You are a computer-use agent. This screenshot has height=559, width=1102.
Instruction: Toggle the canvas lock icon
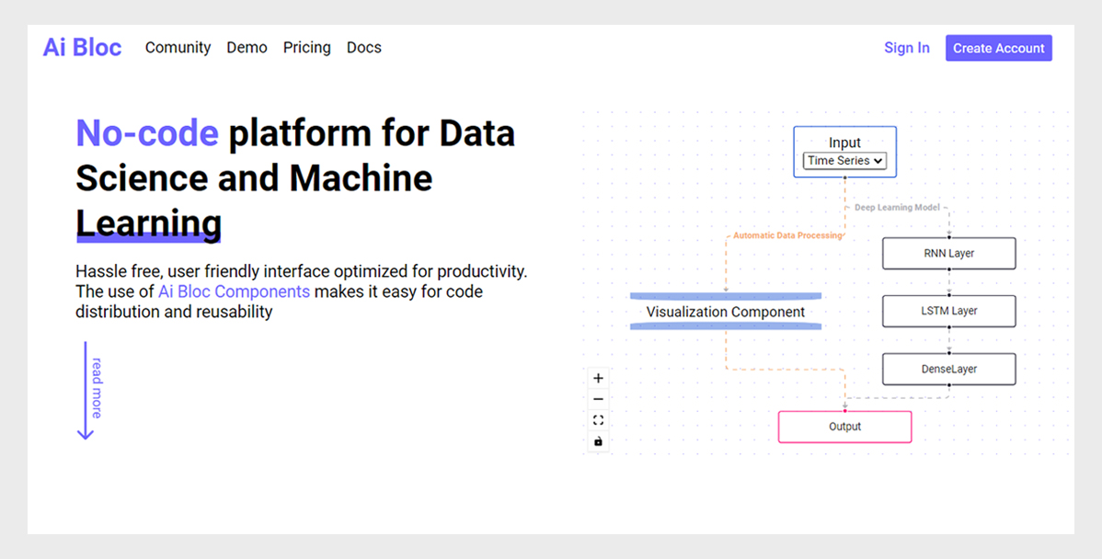tap(598, 441)
